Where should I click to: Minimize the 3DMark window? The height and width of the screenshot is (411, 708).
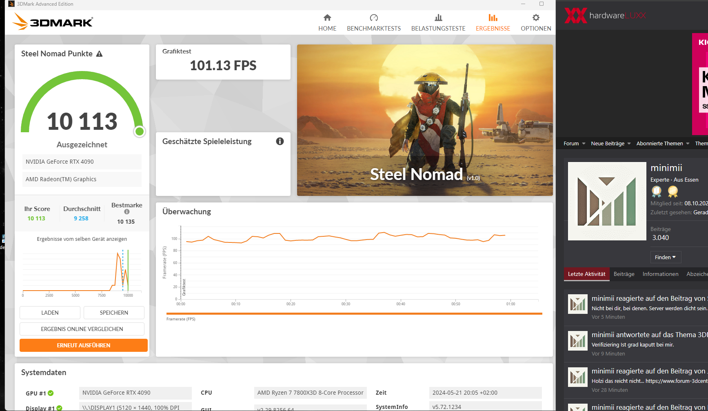pyautogui.click(x=523, y=4)
